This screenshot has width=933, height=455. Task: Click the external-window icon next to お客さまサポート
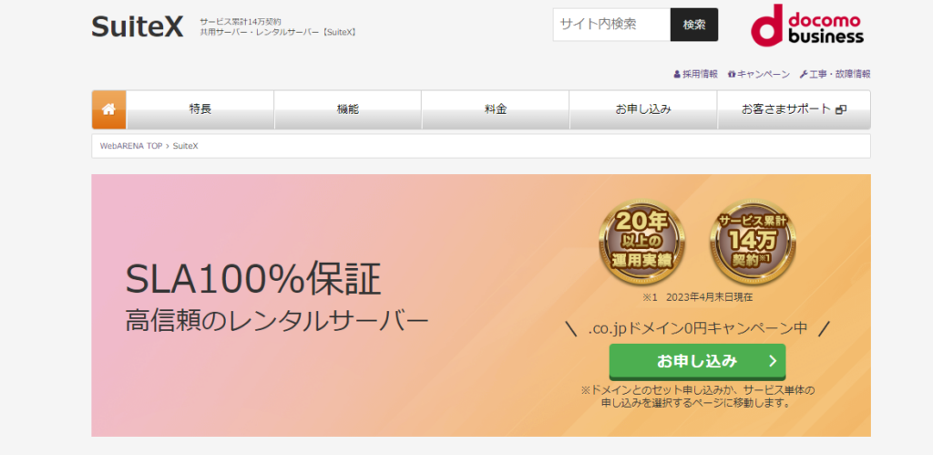click(x=841, y=109)
